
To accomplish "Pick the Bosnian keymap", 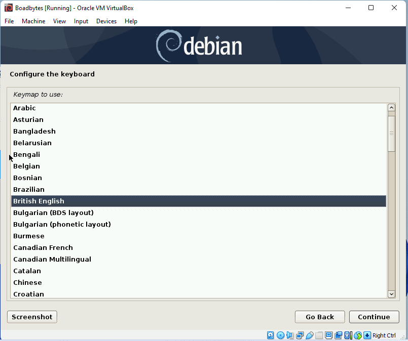I will [x=199, y=178].
